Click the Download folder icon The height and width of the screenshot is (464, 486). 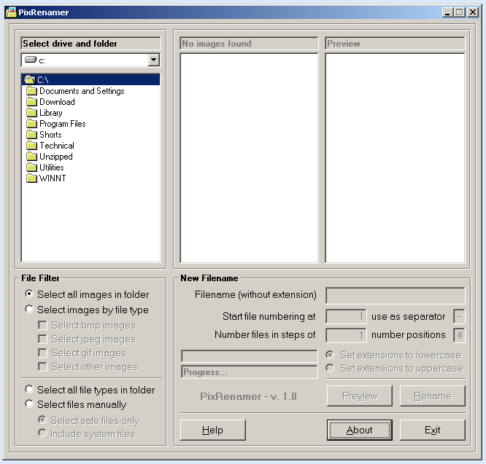pyautogui.click(x=31, y=102)
